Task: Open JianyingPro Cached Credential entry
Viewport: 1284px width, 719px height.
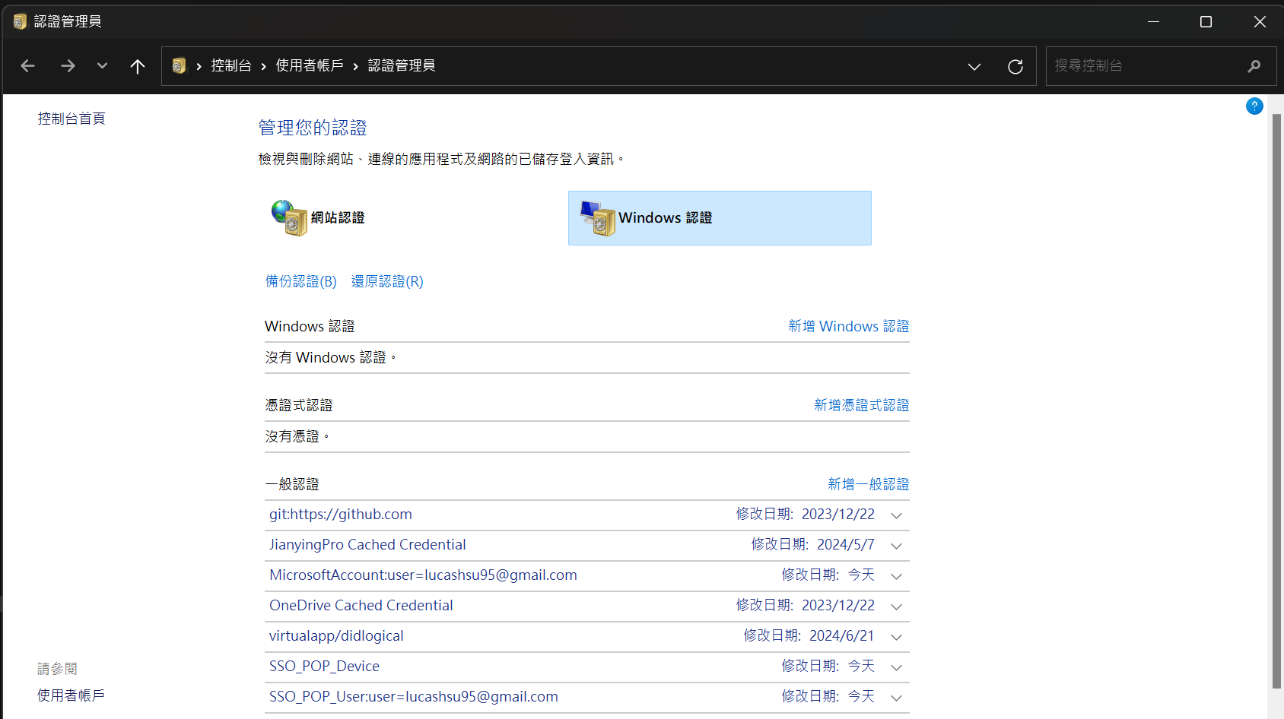Action: pos(367,545)
